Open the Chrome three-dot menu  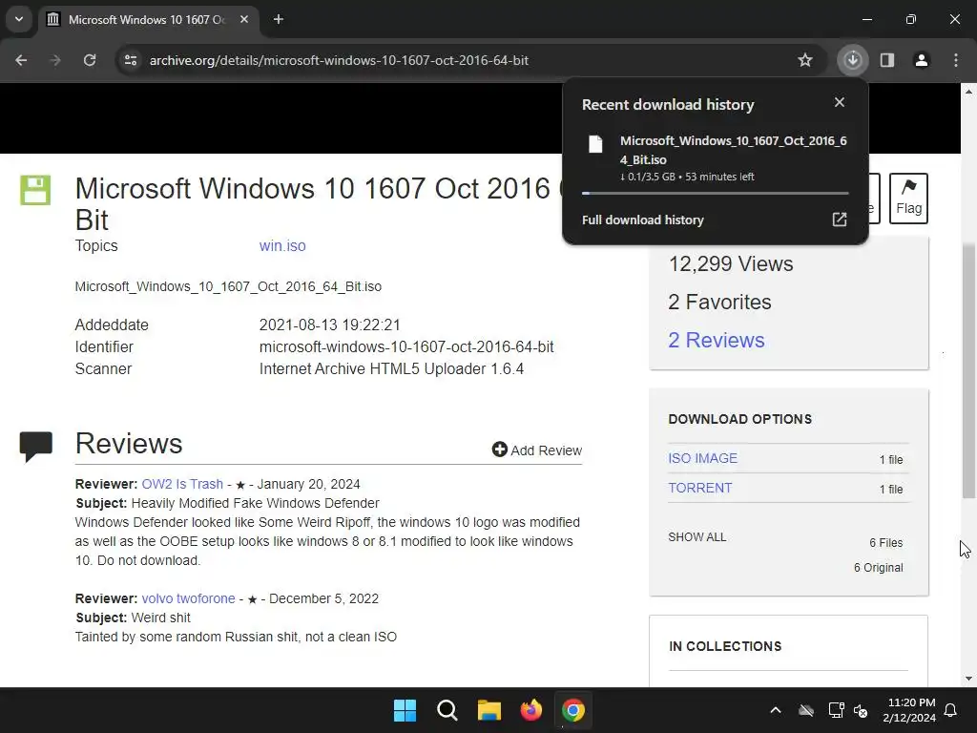point(956,60)
